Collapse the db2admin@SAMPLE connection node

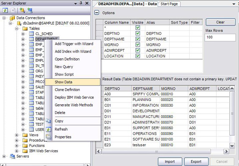click(x=10, y=23)
